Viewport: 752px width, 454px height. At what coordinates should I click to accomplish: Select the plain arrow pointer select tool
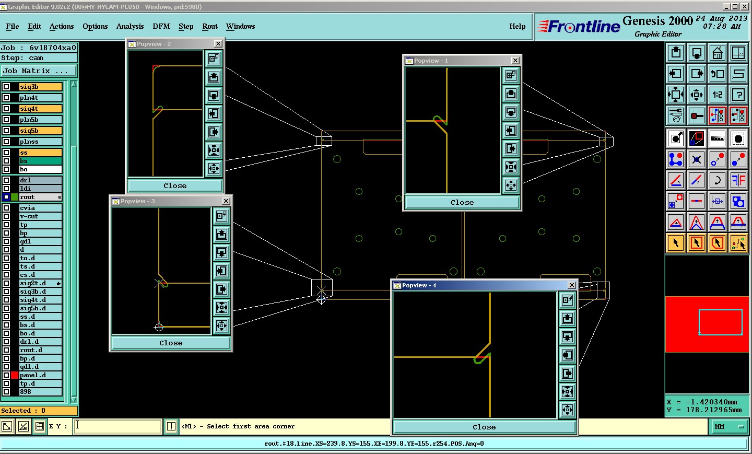tap(676, 243)
